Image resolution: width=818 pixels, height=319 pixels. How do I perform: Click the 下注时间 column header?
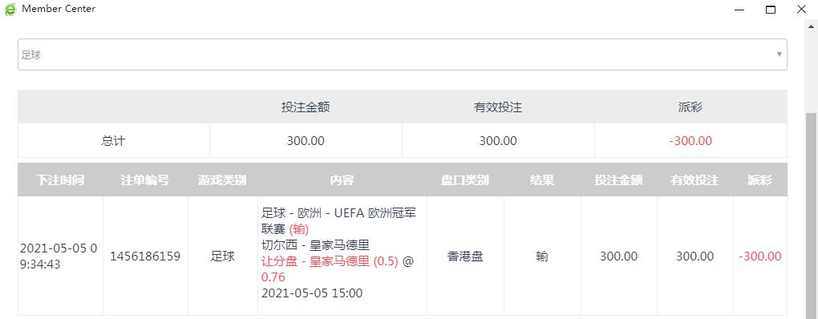coord(60,180)
